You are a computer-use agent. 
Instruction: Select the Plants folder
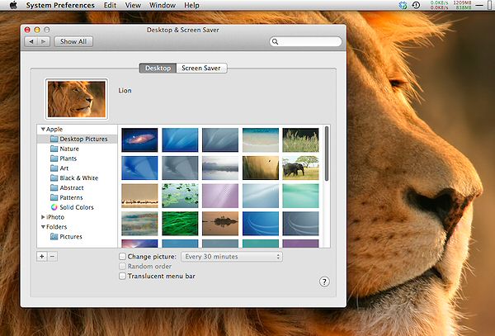point(78,159)
